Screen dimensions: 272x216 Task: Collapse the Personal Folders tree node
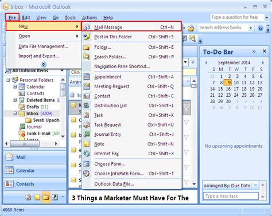coord(8,80)
